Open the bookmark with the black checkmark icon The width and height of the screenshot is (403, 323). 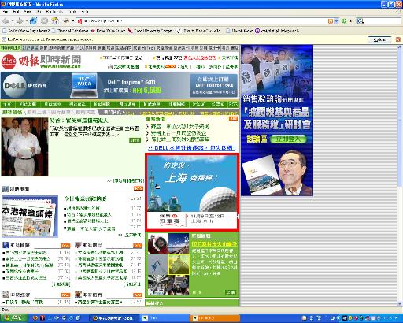[199, 31]
